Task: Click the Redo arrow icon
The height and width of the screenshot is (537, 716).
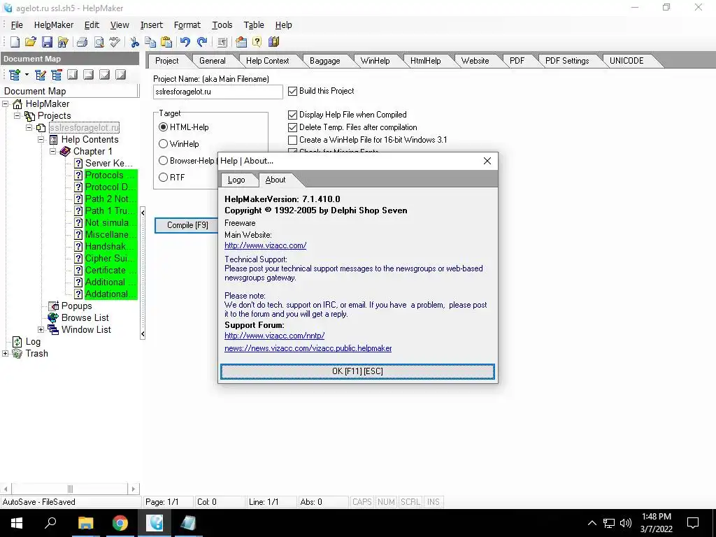Action: (202, 42)
